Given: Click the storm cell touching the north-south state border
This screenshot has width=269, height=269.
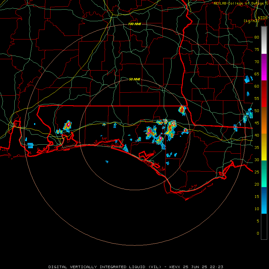Looking at the screenshot, I should click(182, 110).
